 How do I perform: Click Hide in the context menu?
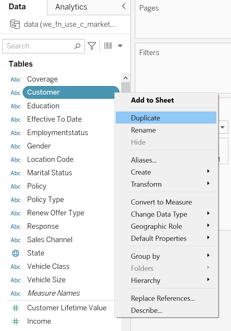point(138,142)
